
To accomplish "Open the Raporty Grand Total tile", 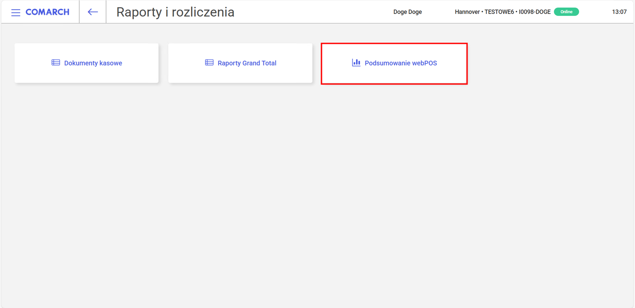I will click(x=240, y=63).
